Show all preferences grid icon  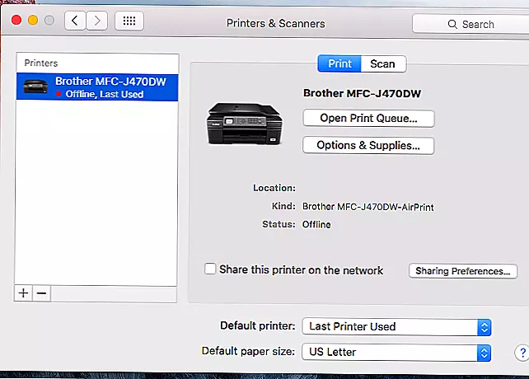click(x=129, y=21)
